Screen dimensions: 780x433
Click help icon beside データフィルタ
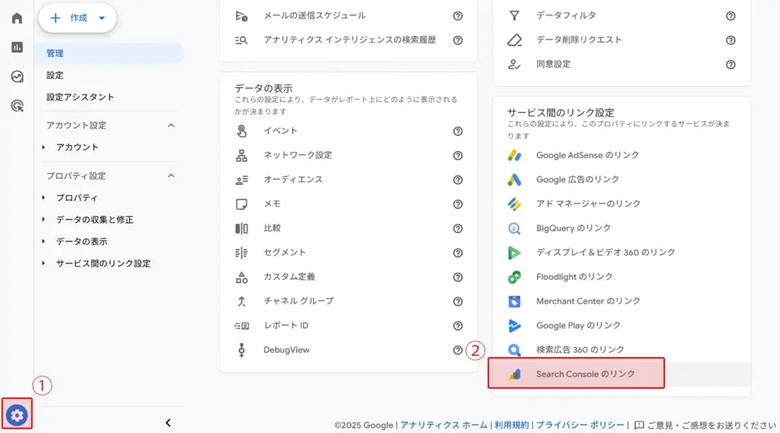(730, 16)
